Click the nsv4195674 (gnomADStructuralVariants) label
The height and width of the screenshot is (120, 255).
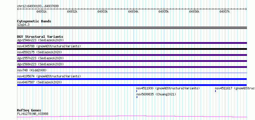click(x=49, y=76)
